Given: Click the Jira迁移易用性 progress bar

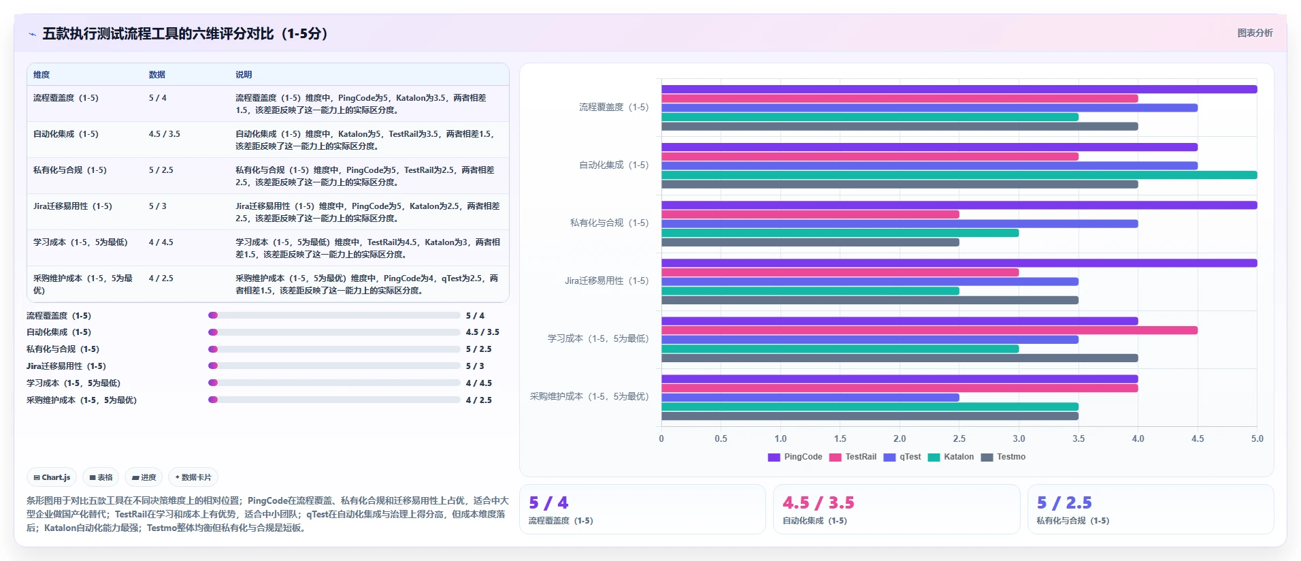Looking at the screenshot, I should (334, 366).
